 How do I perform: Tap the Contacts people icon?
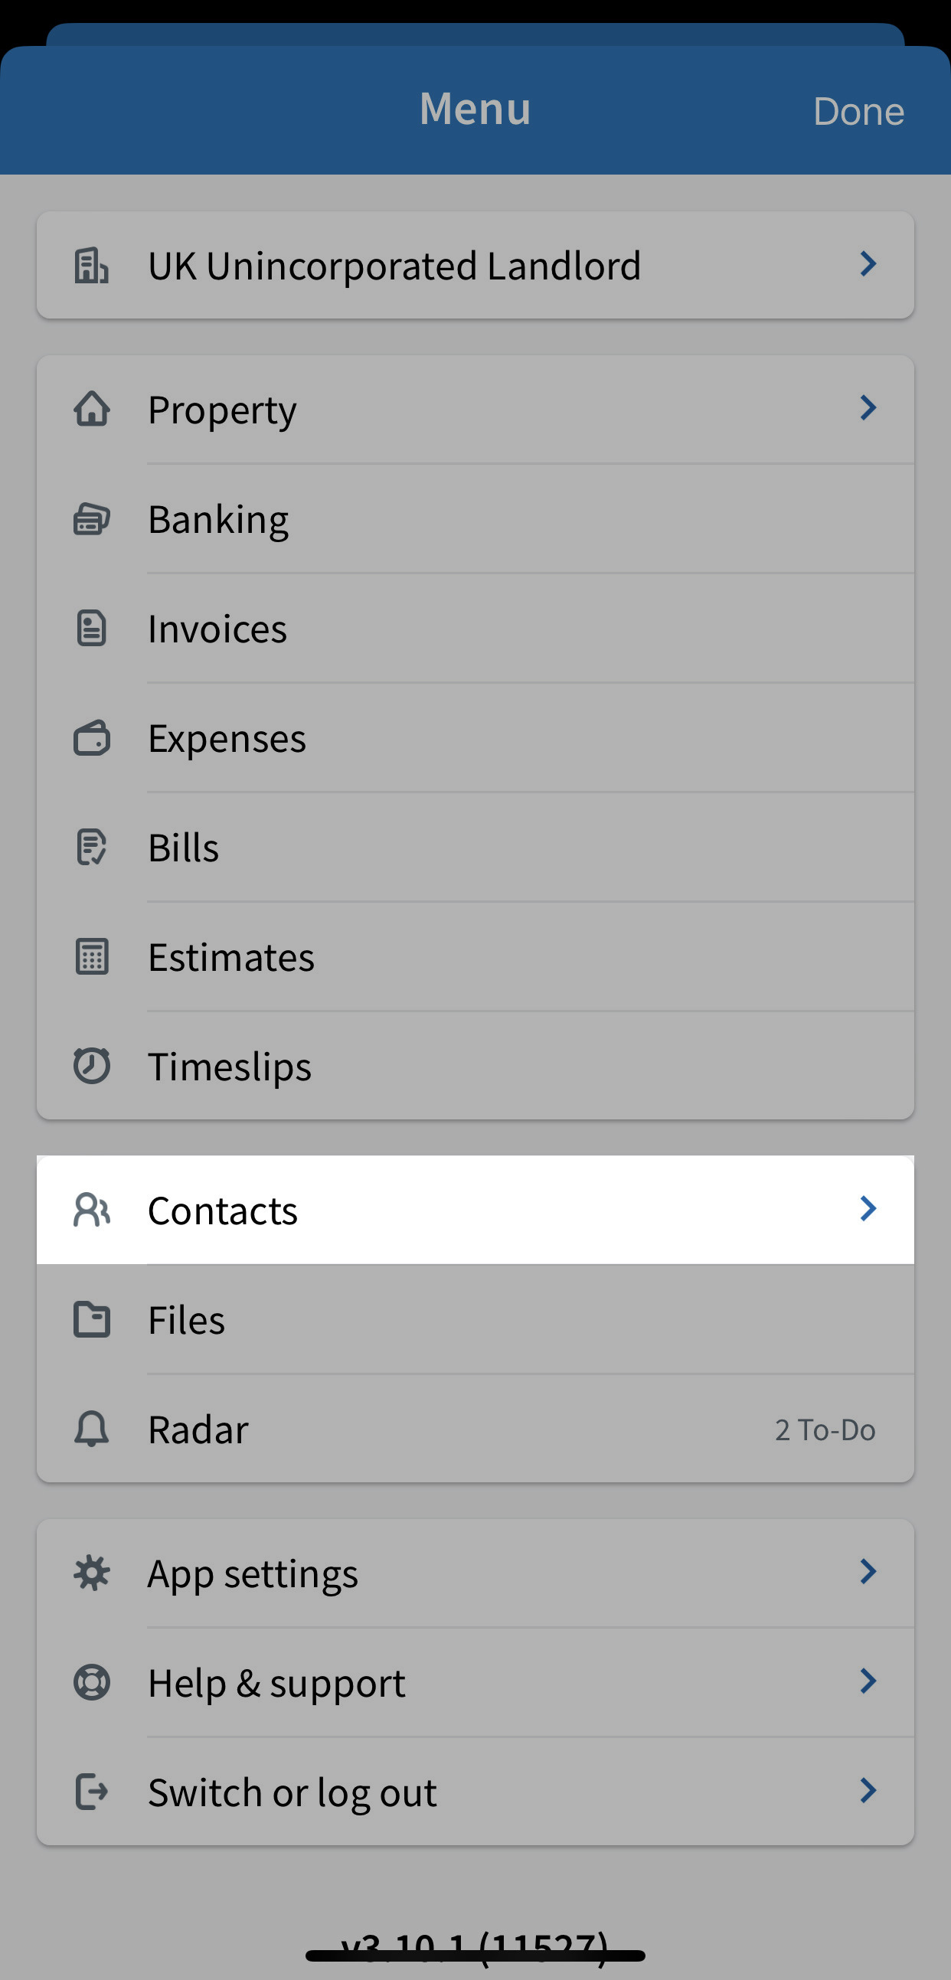91,1210
